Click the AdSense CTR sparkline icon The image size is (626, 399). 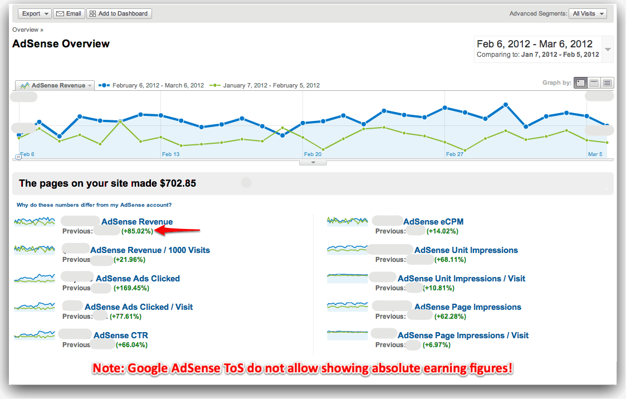click(x=35, y=335)
